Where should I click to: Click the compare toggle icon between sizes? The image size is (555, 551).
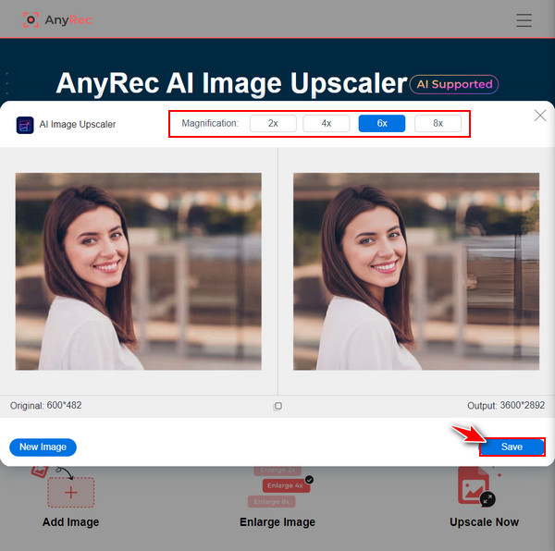click(x=277, y=406)
